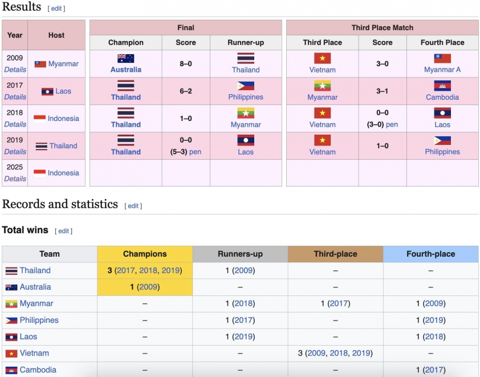Open the 2009 link in Australia's Champions cell
Screen dimensions: 480x377
(x=148, y=287)
